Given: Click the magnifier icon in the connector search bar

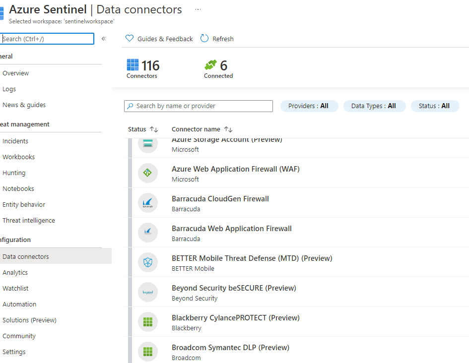Looking at the screenshot, I should (x=131, y=106).
